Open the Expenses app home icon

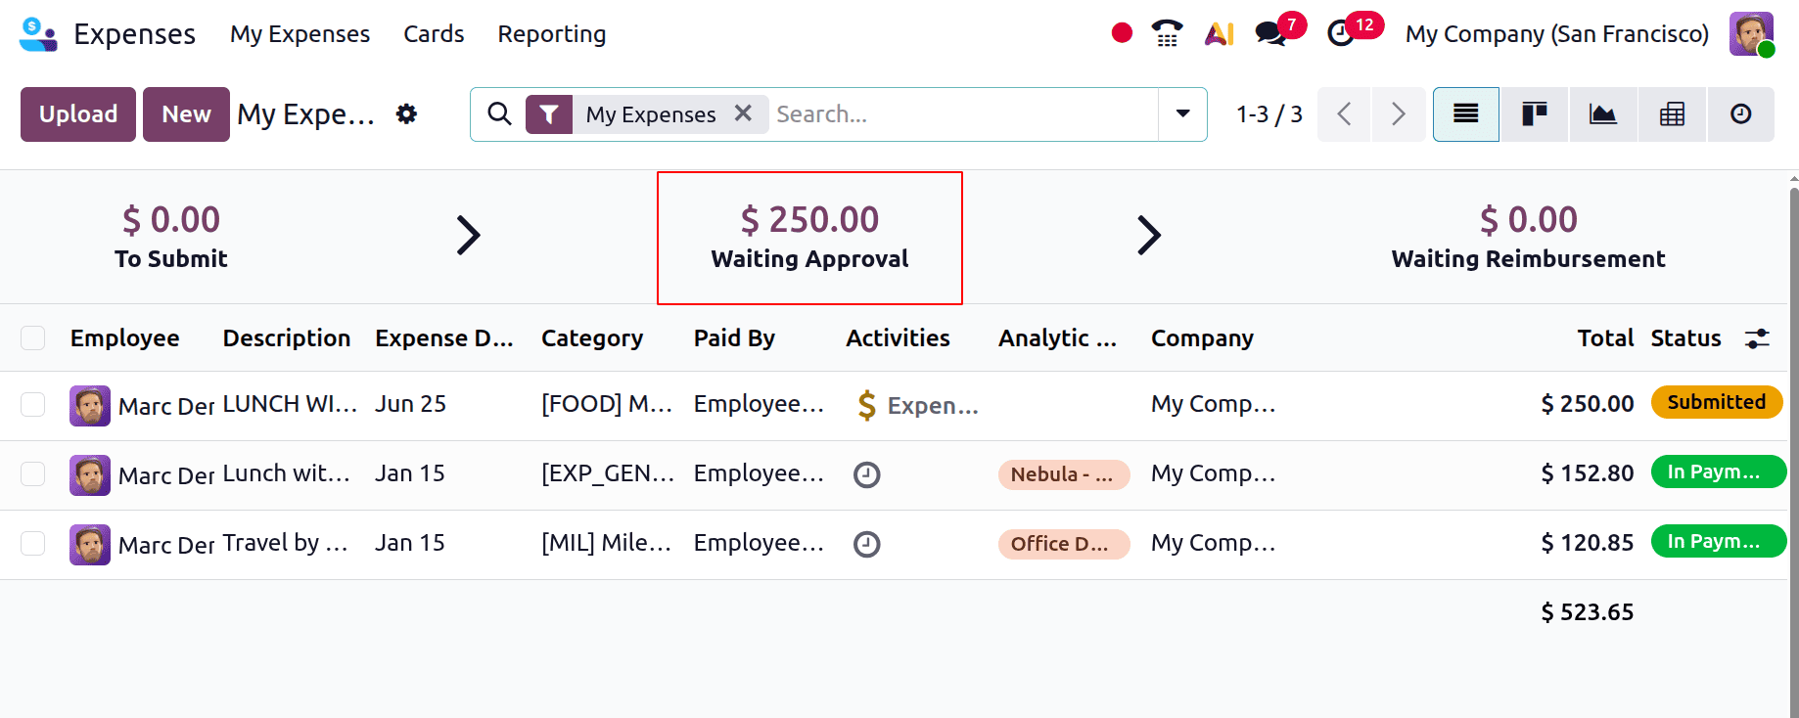click(x=38, y=34)
